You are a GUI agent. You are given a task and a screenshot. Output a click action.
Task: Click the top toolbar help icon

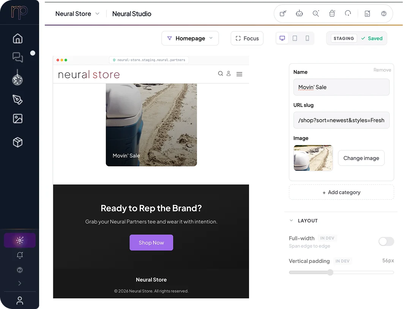pyautogui.click(x=383, y=14)
